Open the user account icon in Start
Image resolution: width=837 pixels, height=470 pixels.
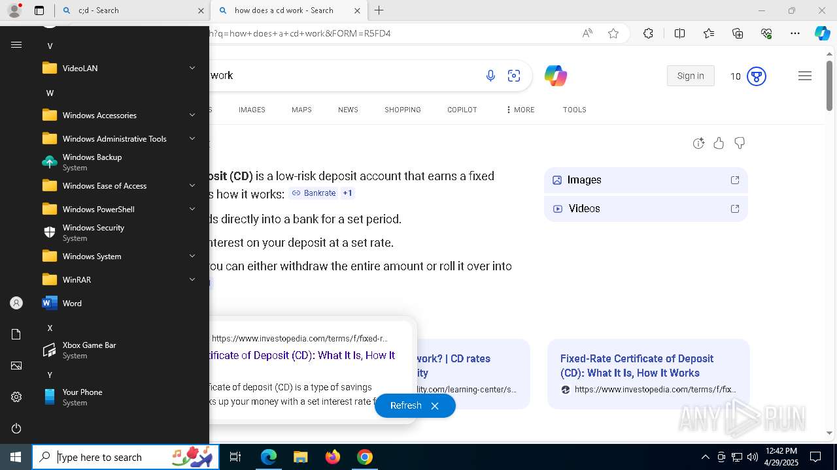pyautogui.click(x=16, y=303)
